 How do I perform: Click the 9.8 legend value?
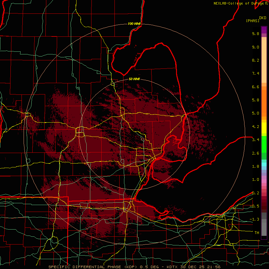point(256,33)
